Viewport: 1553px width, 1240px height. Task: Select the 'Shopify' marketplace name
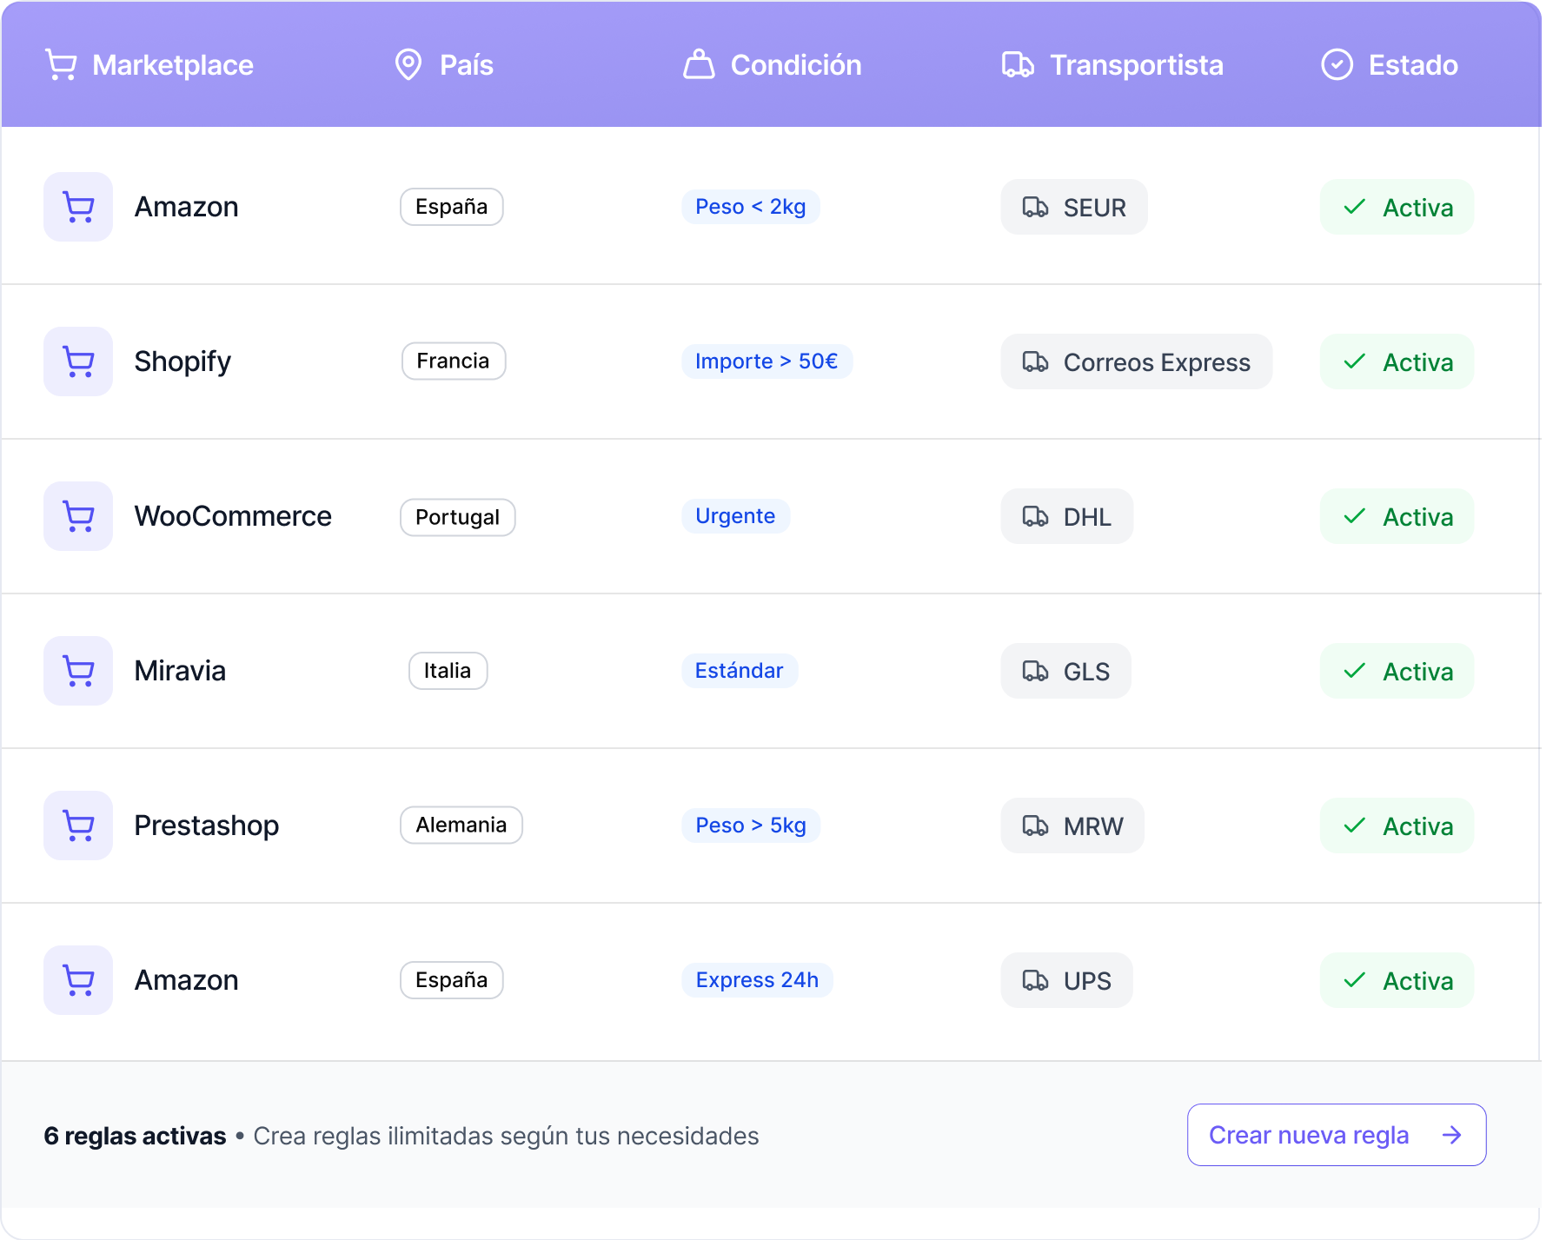(183, 362)
